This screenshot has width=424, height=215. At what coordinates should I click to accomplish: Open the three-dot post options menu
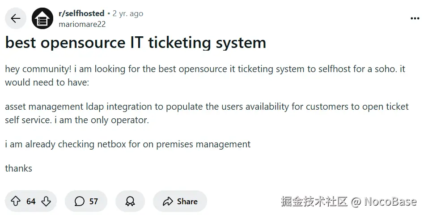[415, 18]
